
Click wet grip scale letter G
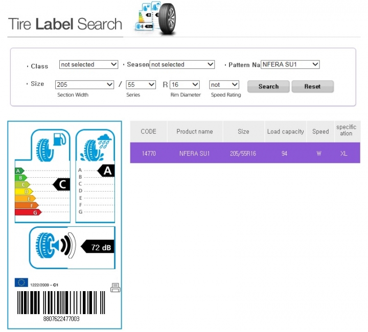point(80,212)
